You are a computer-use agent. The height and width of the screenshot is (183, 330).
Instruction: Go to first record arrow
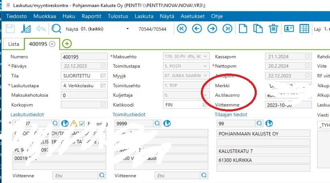(181, 29)
